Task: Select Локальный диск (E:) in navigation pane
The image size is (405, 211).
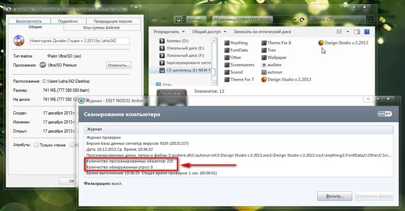Action: [x=181, y=48]
